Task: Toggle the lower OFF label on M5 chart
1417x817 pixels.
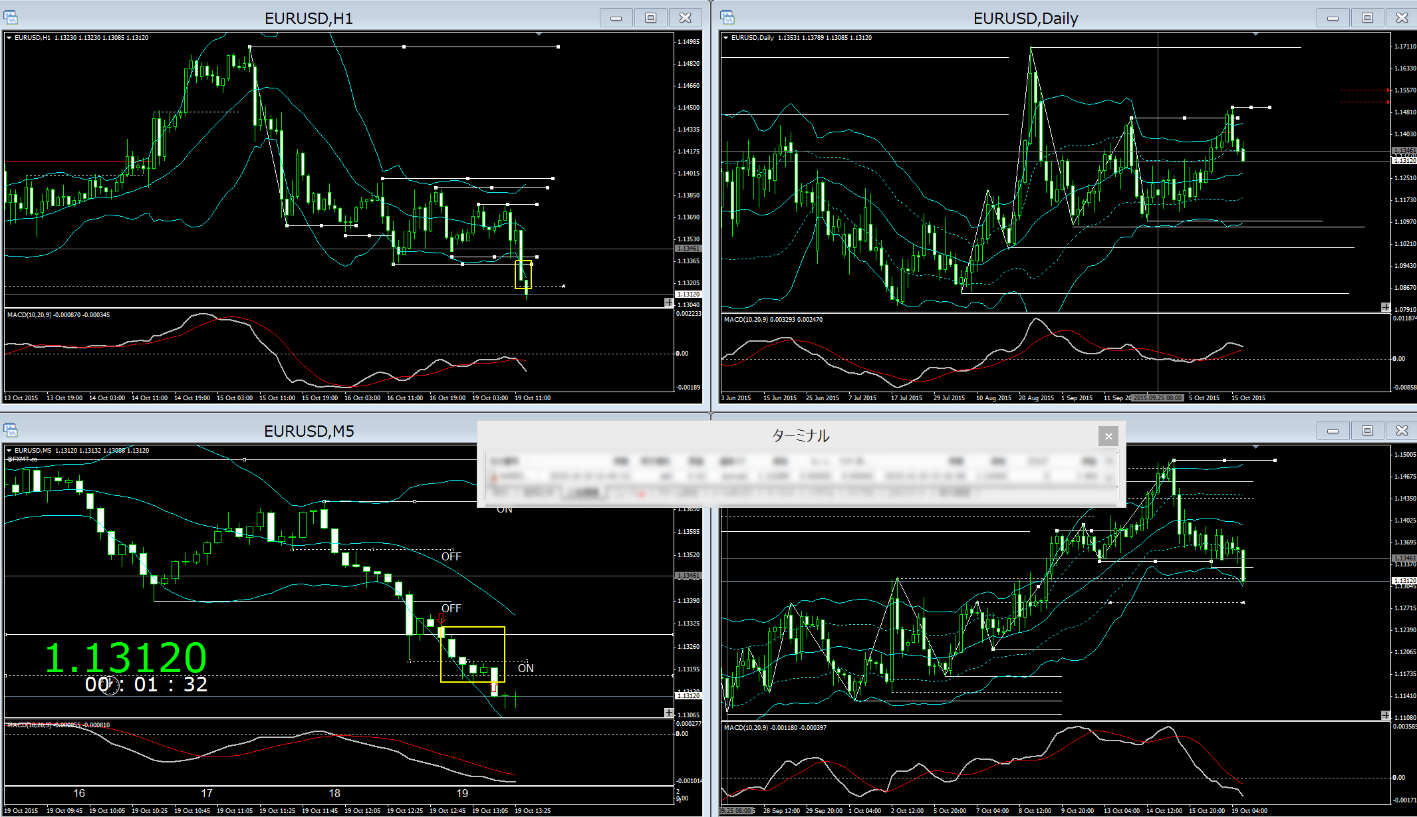Action: click(x=451, y=608)
